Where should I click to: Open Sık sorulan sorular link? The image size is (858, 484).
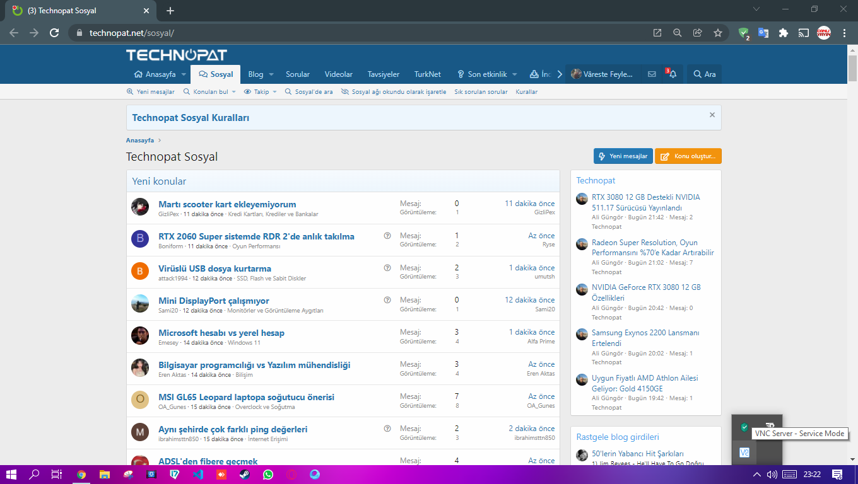481,92
